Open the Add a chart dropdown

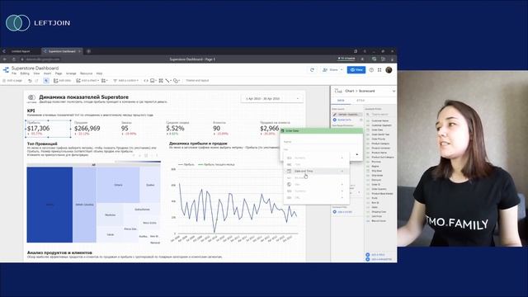pyautogui.click(x=87, y=81)
